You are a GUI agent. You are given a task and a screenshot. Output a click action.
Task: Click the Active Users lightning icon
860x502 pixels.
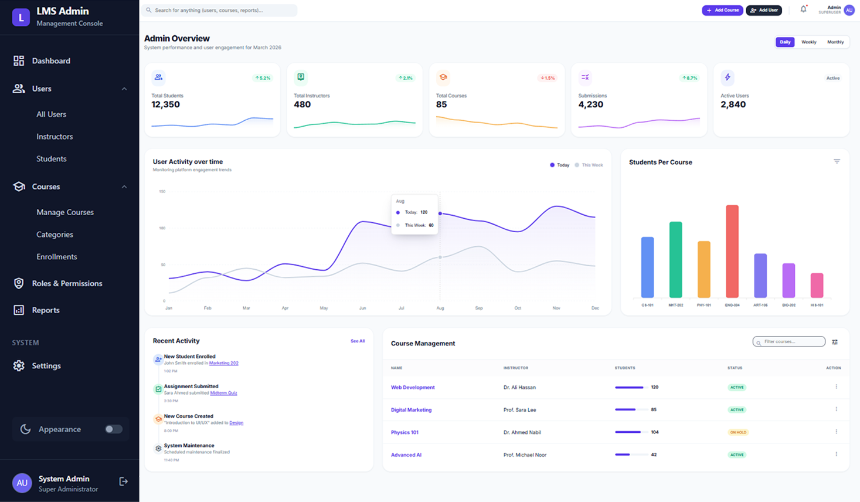(728, 77)
